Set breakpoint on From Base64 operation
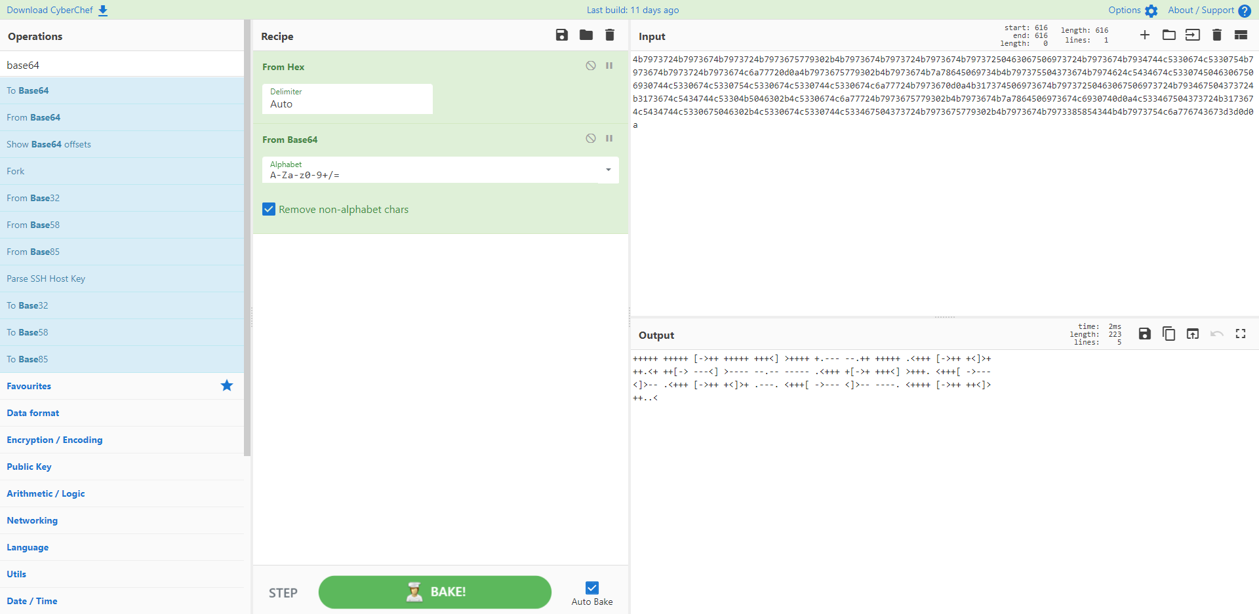 point(609,138)
